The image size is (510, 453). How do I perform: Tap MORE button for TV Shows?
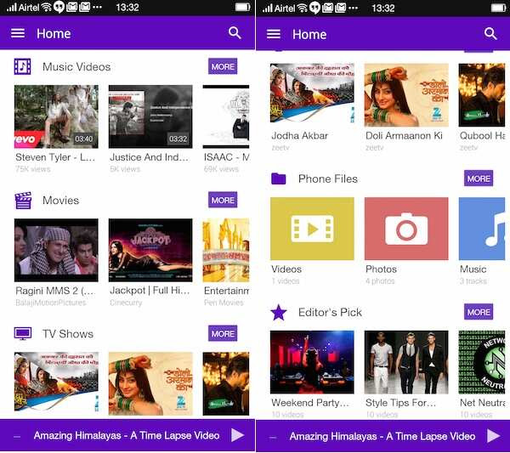(223, 333)
